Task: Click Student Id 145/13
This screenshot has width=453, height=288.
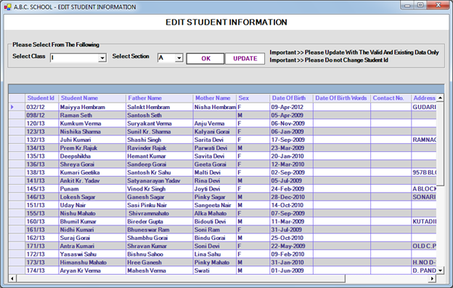Action: pos(41,189)
